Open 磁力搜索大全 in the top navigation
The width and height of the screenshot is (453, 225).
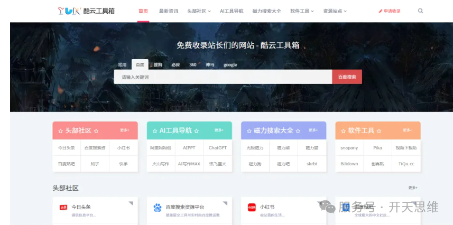point(266,11)
